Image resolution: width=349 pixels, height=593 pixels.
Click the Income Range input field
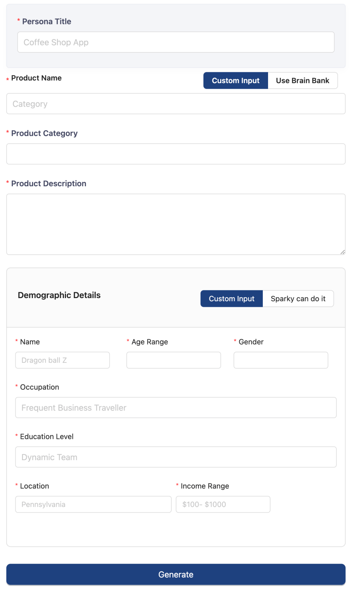point(223,505)
